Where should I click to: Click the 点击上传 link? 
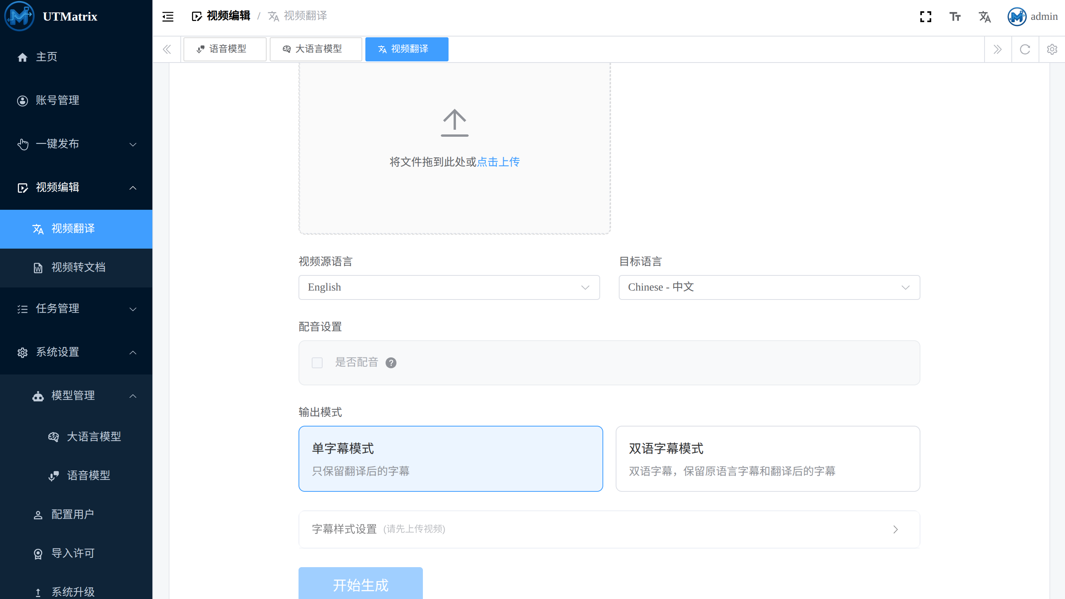tap(498, 162)
